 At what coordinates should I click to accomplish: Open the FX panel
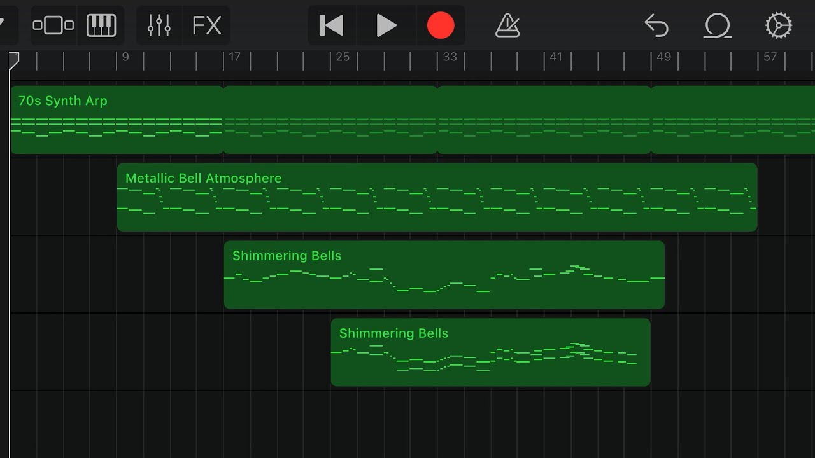[x=207, y=25]
